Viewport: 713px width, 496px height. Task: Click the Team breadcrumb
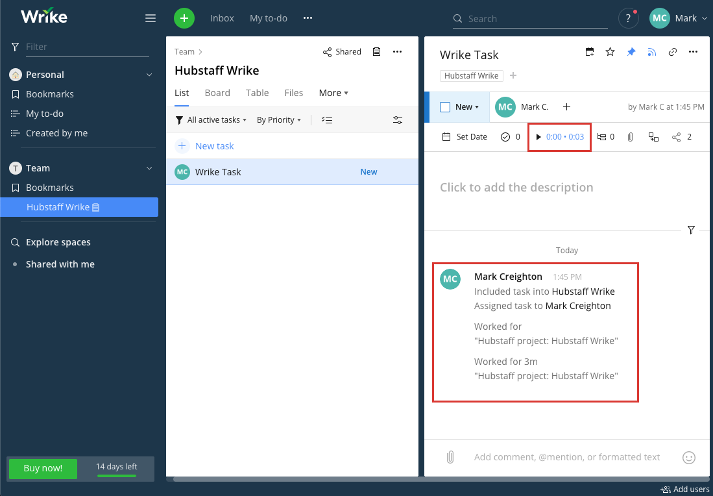[184, 52]
